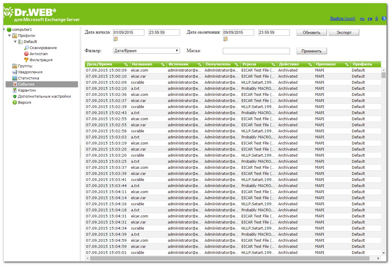Sort by Источник column arrow
The height and width of the screenshot is (265, 390).
click(x=200, y=64)
